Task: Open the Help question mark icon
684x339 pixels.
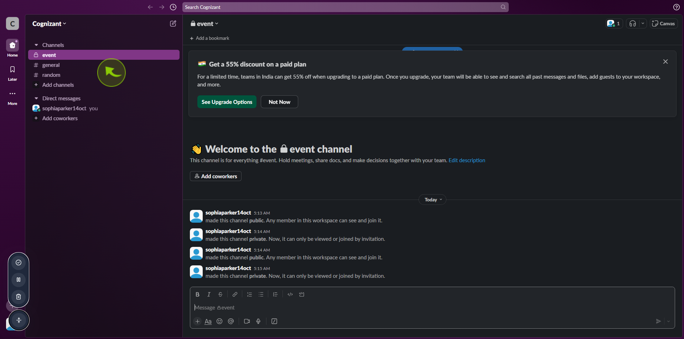Action: click(x=676, y=7)
